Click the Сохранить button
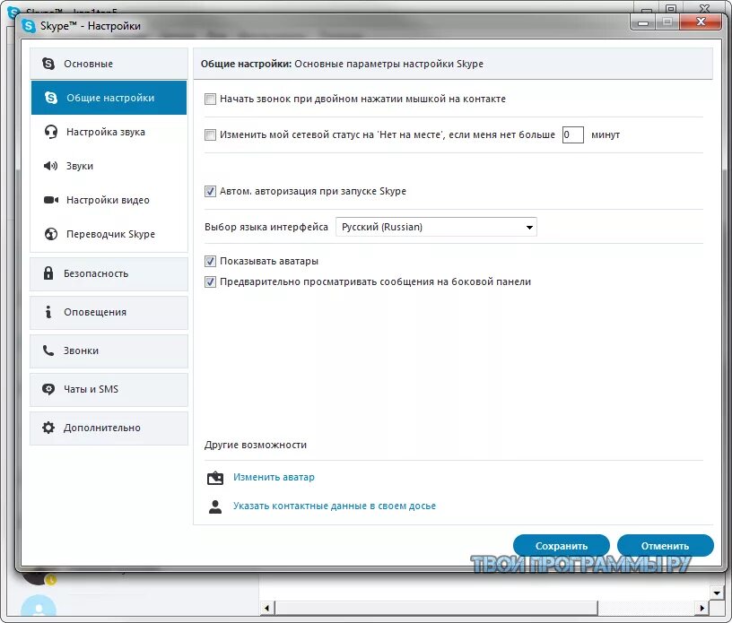Screen dimensions: 732x623 (560, 545)
